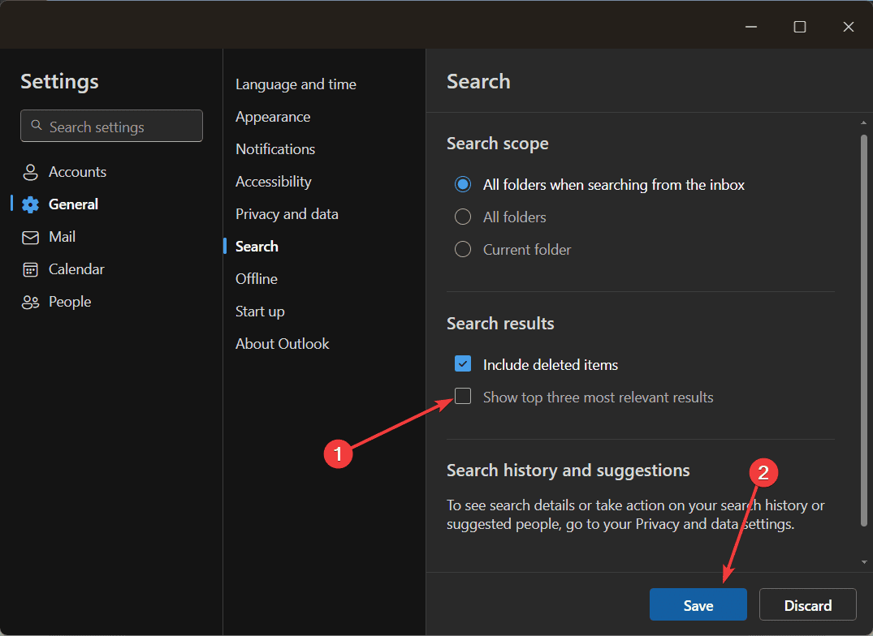Open Privacy and data settings
The image size is (873, 636).
pos(287,214)
